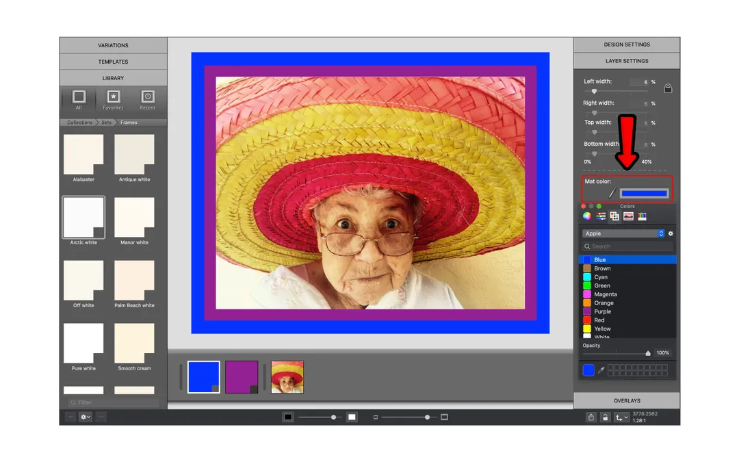Viewport: 739px width, 462px height.
Task: Click the small zoom-out rectangle icon
Action: (376, 418)
